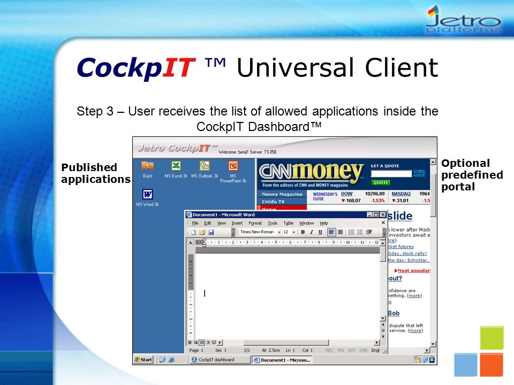
Task: Click the Bullets list icon in Word
Action: click(360, 232)
